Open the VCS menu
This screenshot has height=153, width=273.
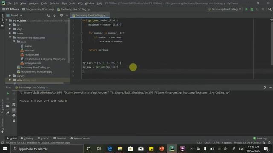tap(80, 3)
